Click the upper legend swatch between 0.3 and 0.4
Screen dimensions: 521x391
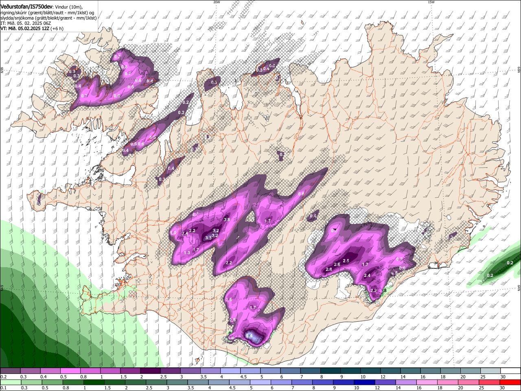point(31,371)
